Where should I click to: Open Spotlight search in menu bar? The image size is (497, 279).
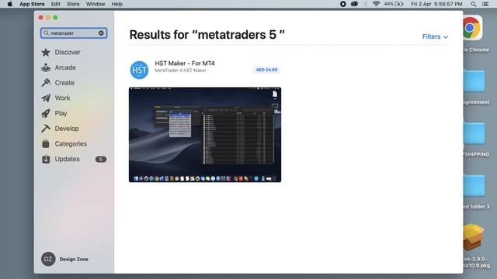[473, 4]
